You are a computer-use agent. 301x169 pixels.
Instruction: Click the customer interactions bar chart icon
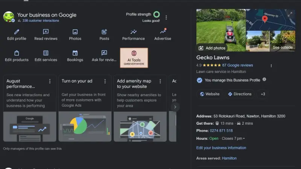(x=19, y=21)
